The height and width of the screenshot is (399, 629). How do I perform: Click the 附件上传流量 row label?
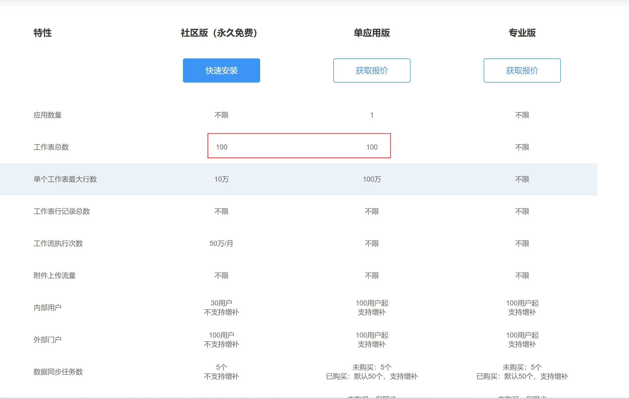pyautogui.click(x=55, y=275)
